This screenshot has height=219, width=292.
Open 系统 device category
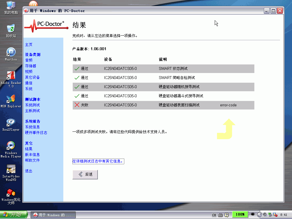pos(29,89)
